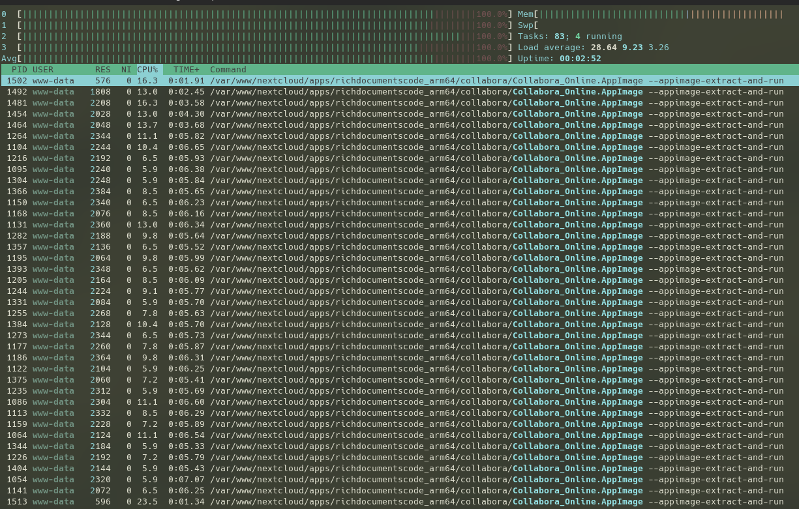Viewport: 799px width, 509px height.
Task: Sort processes by the Command column
Action: coord(227,70)
